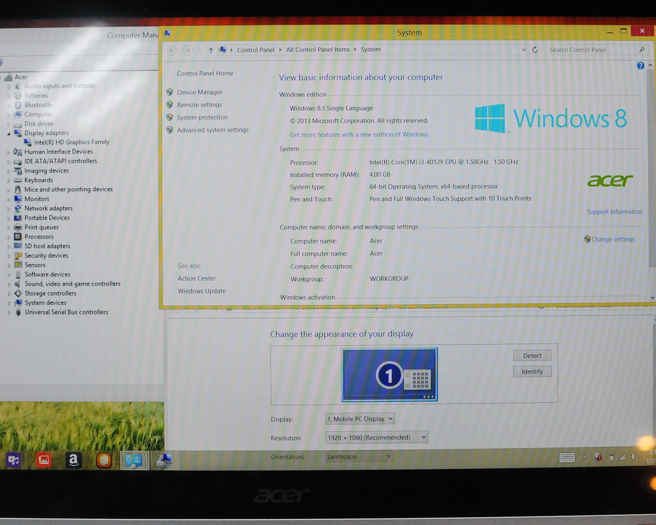
Task: Open the blue Help question mark icon
Action: [640, 66]
